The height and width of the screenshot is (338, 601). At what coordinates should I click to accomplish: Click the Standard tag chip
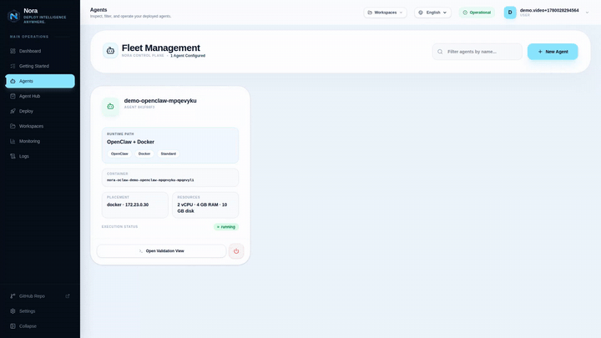pyautogui.click(x=169, y=154)
